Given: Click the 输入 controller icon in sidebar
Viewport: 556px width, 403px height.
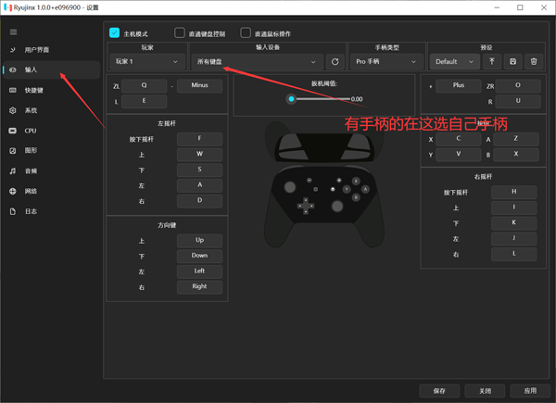Looking at the screenshot, I should 13,69.
